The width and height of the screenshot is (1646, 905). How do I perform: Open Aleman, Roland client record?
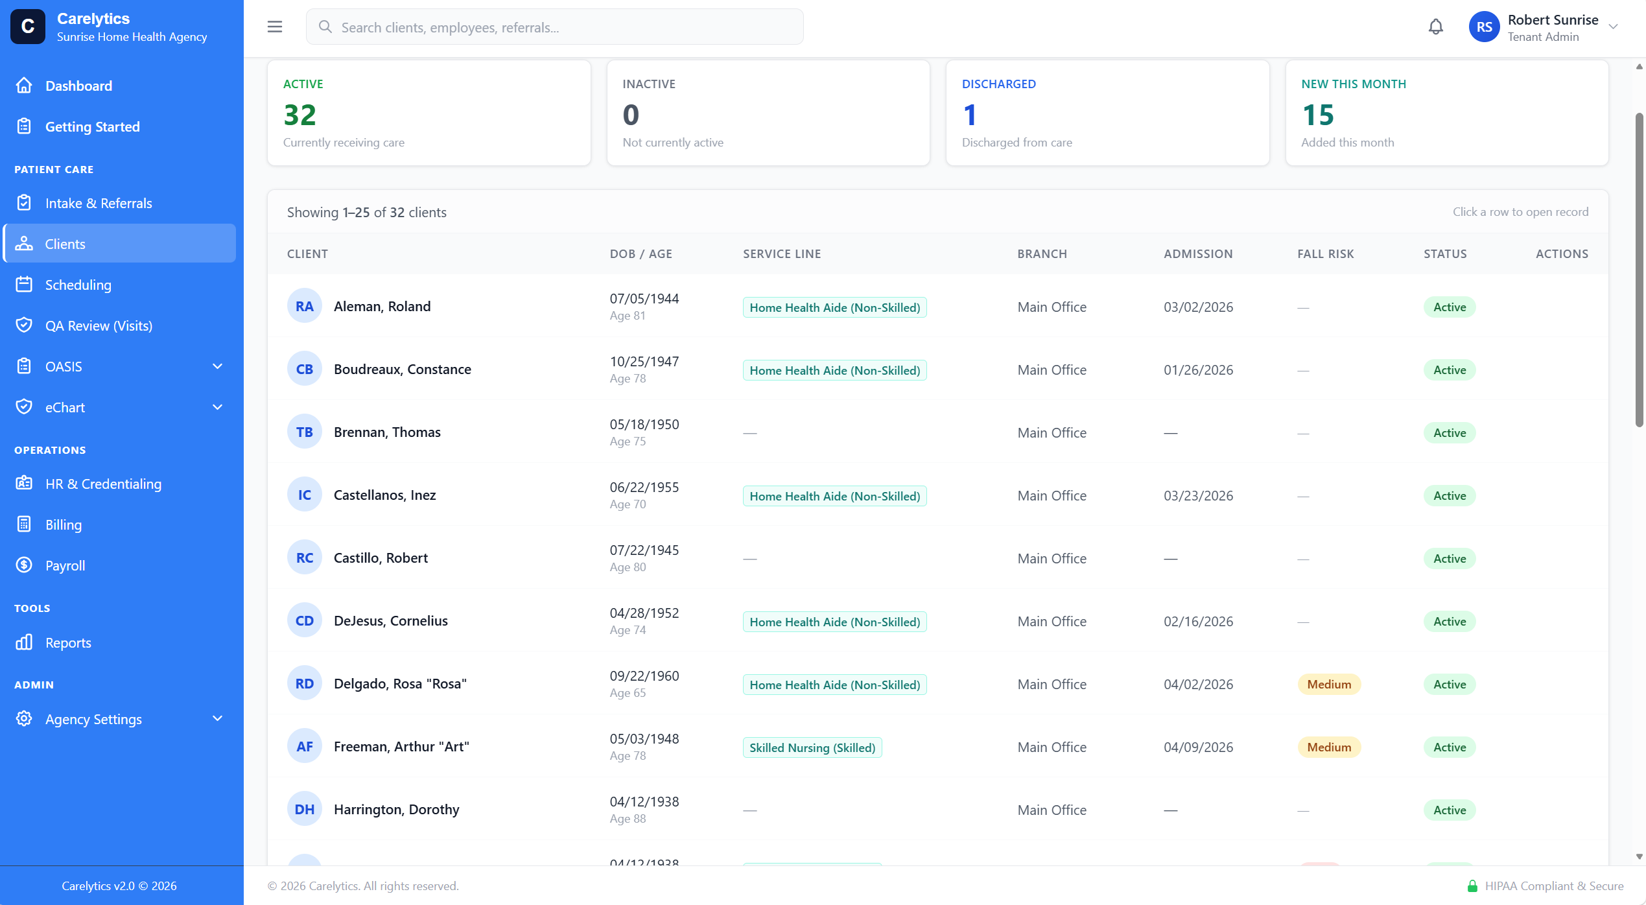coord(937,307)
